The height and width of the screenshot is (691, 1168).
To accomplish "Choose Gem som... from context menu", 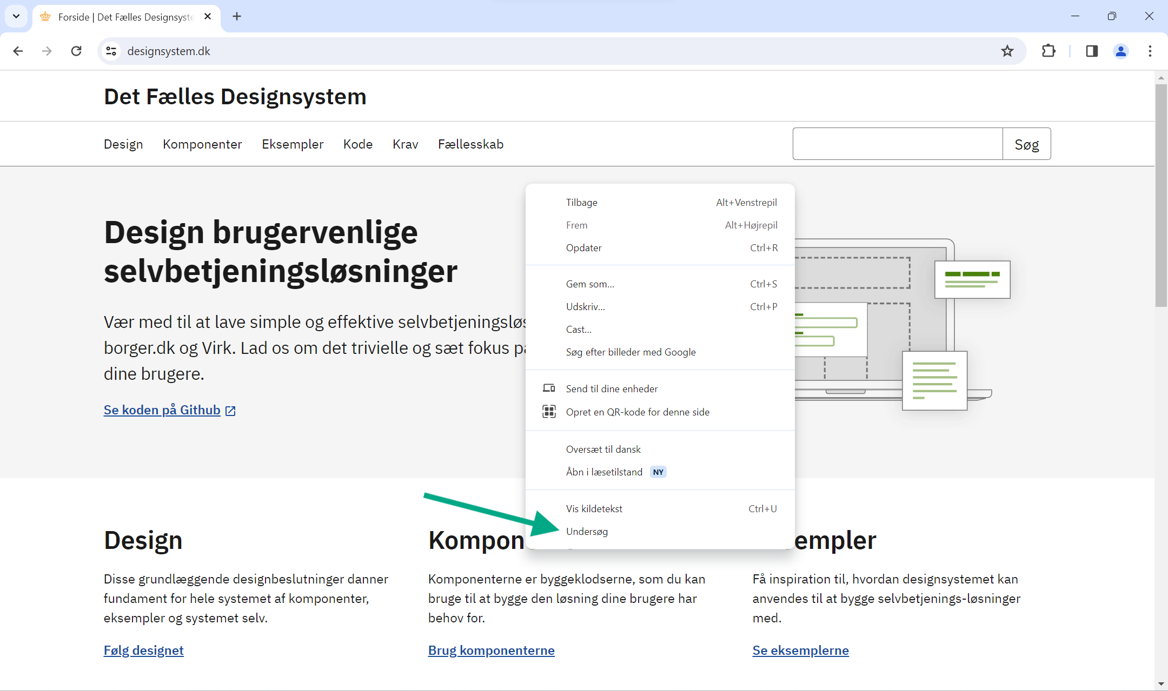I will (660, 284).
